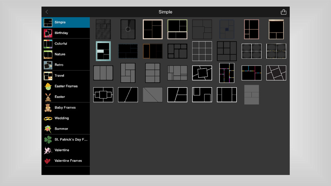Open the Valentine Frames category
331x186 pixels.
66,161
